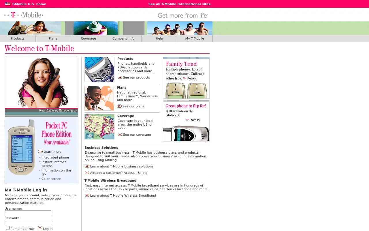Follow the See our coverage link
Screen dimensions: 369x231
(x=137, y=135)
